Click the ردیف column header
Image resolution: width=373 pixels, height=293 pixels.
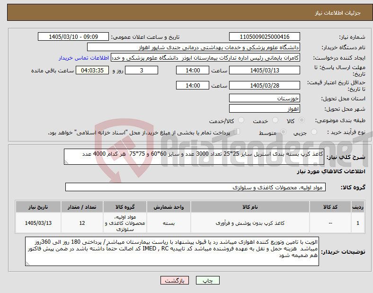(358, 207)
